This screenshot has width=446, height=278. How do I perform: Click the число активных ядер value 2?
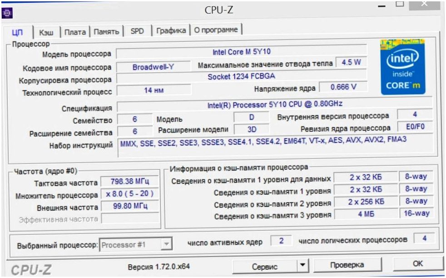click(281, 241)
